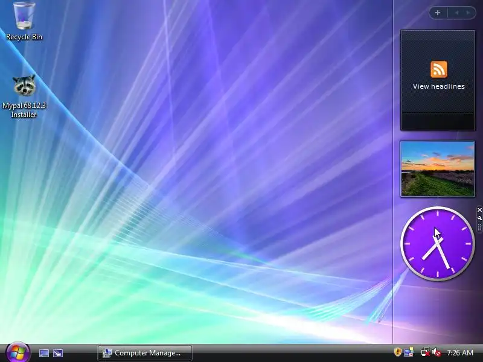Image resolution: width=483 pixels, height=362 pixels.
Task: Restore the Computer Management taskbar button
Action: [x=145, y=353]
